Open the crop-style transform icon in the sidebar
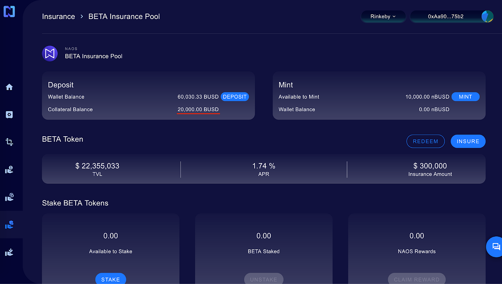The height and width of the screenshot is (284, 502). click(x=9, y=142)
